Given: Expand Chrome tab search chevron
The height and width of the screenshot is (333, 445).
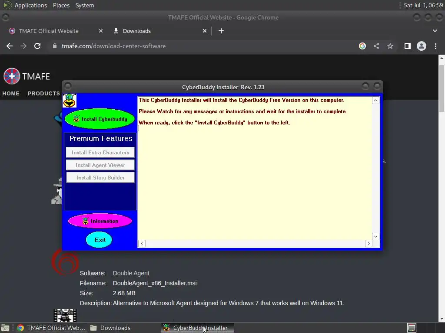Looking at the screenshot, I should [435, 31].
